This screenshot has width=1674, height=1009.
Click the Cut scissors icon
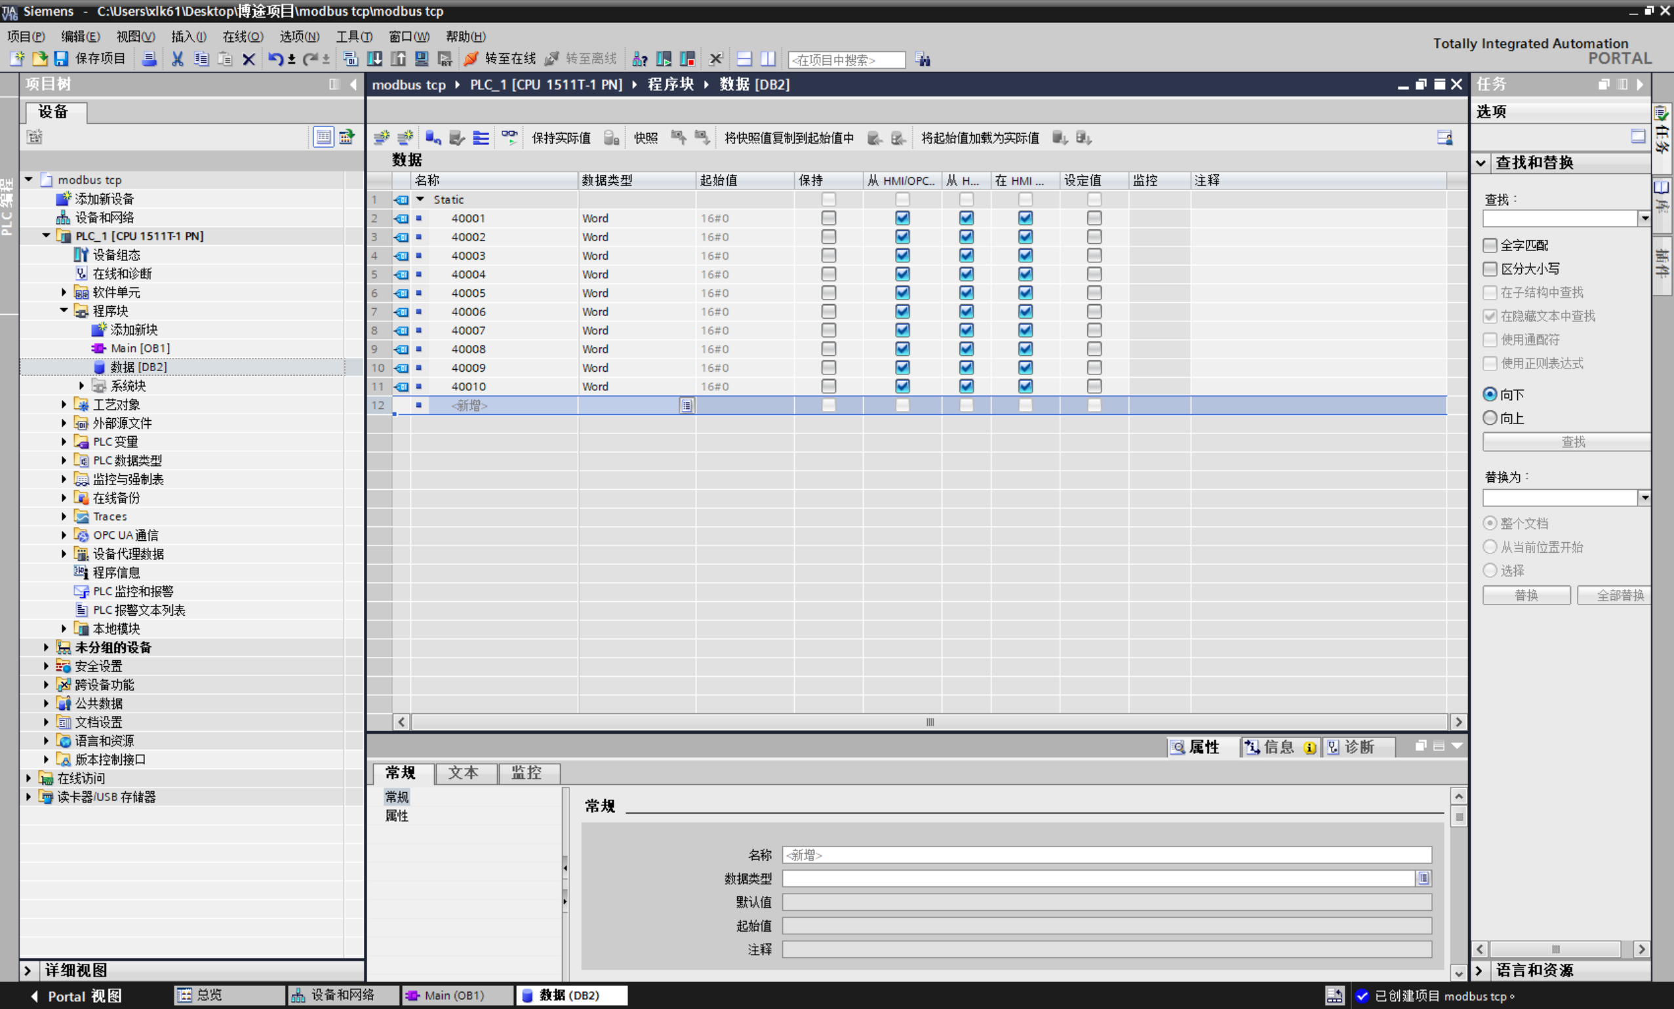[177, 59]
